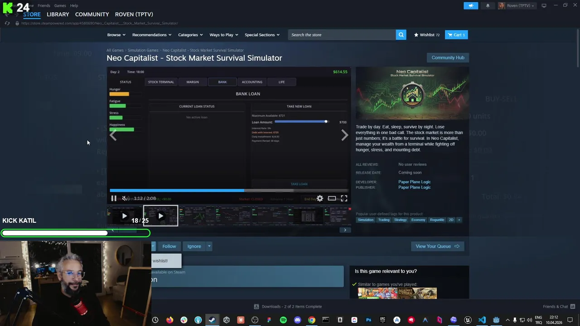Select the Strategy tag
The height and width of the screenshot is (326, 580).
[400, 220]
